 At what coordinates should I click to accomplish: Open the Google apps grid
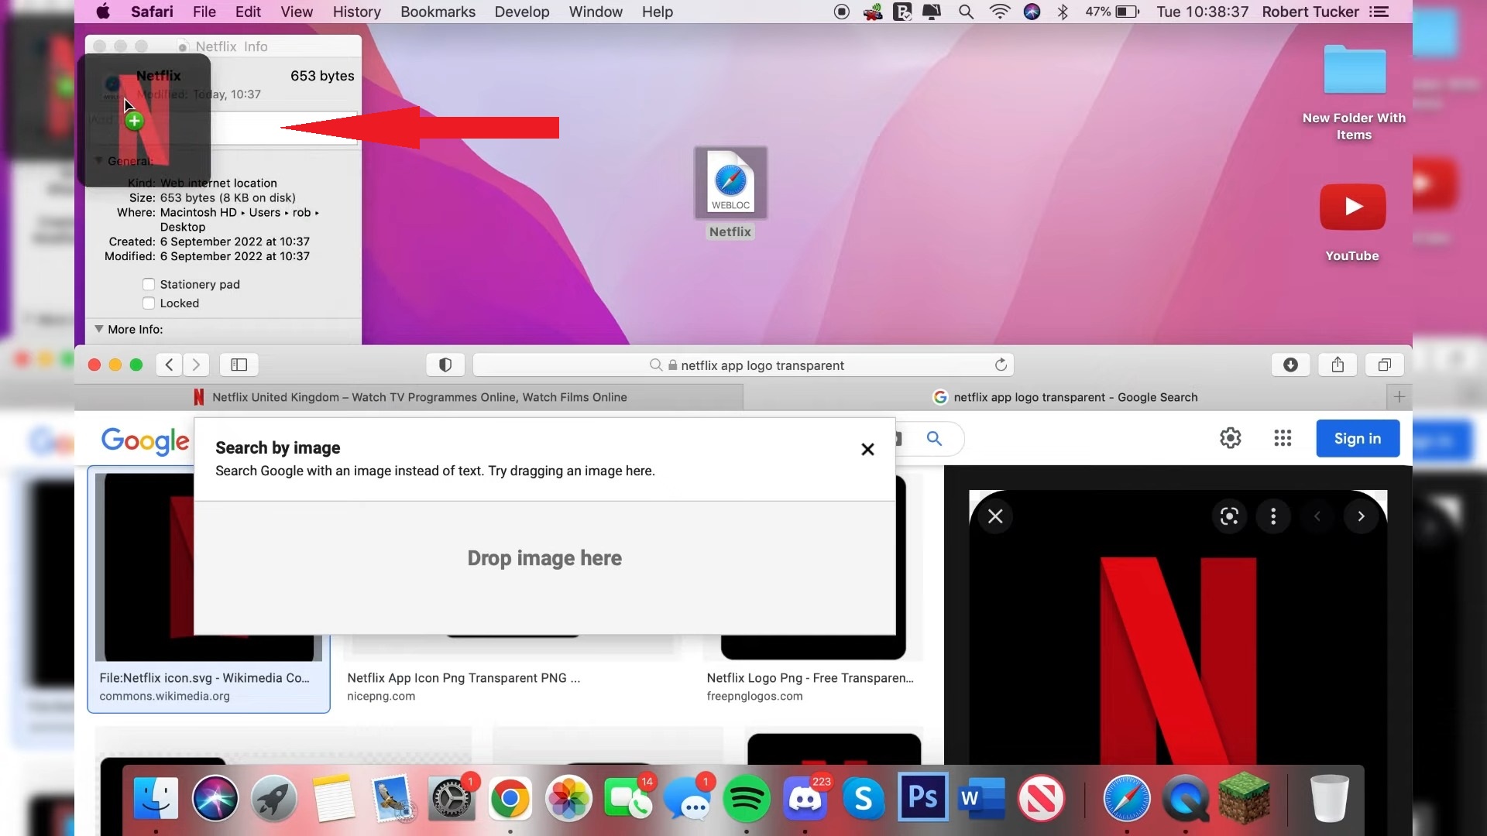click(1282, 438)
